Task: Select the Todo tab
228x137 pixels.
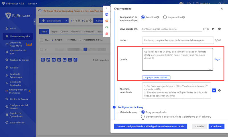Action: pyautogui.click(x=44, y=32)
